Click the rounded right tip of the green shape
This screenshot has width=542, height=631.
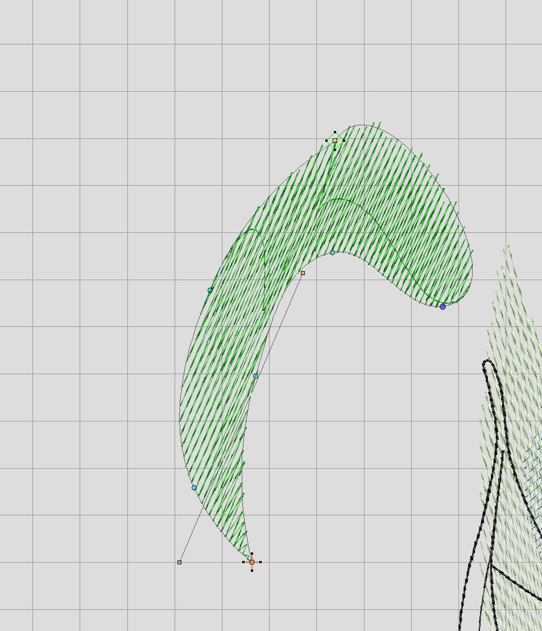471,279
